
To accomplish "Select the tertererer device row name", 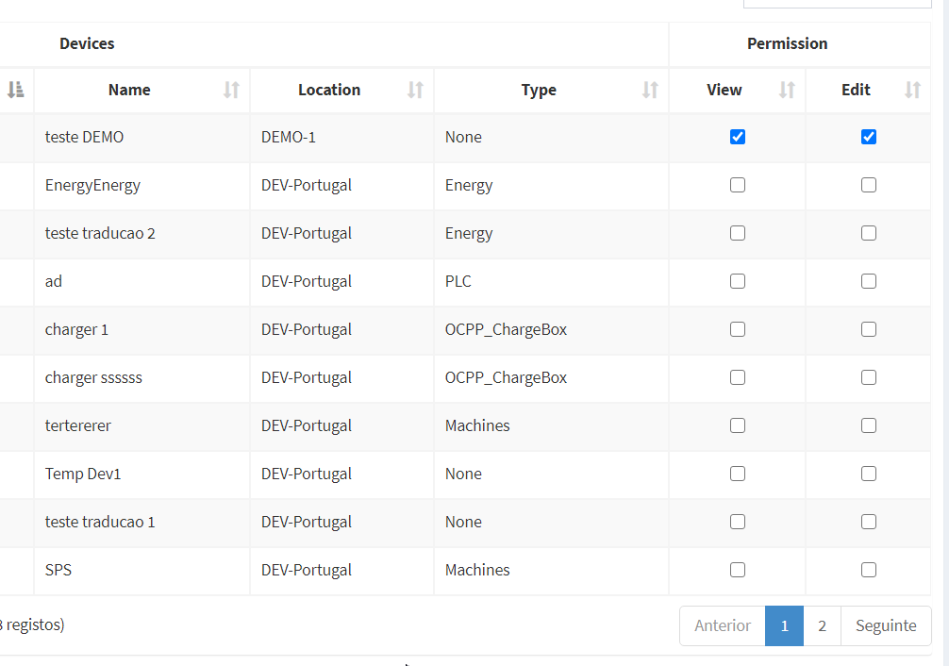I will point(78,425).
